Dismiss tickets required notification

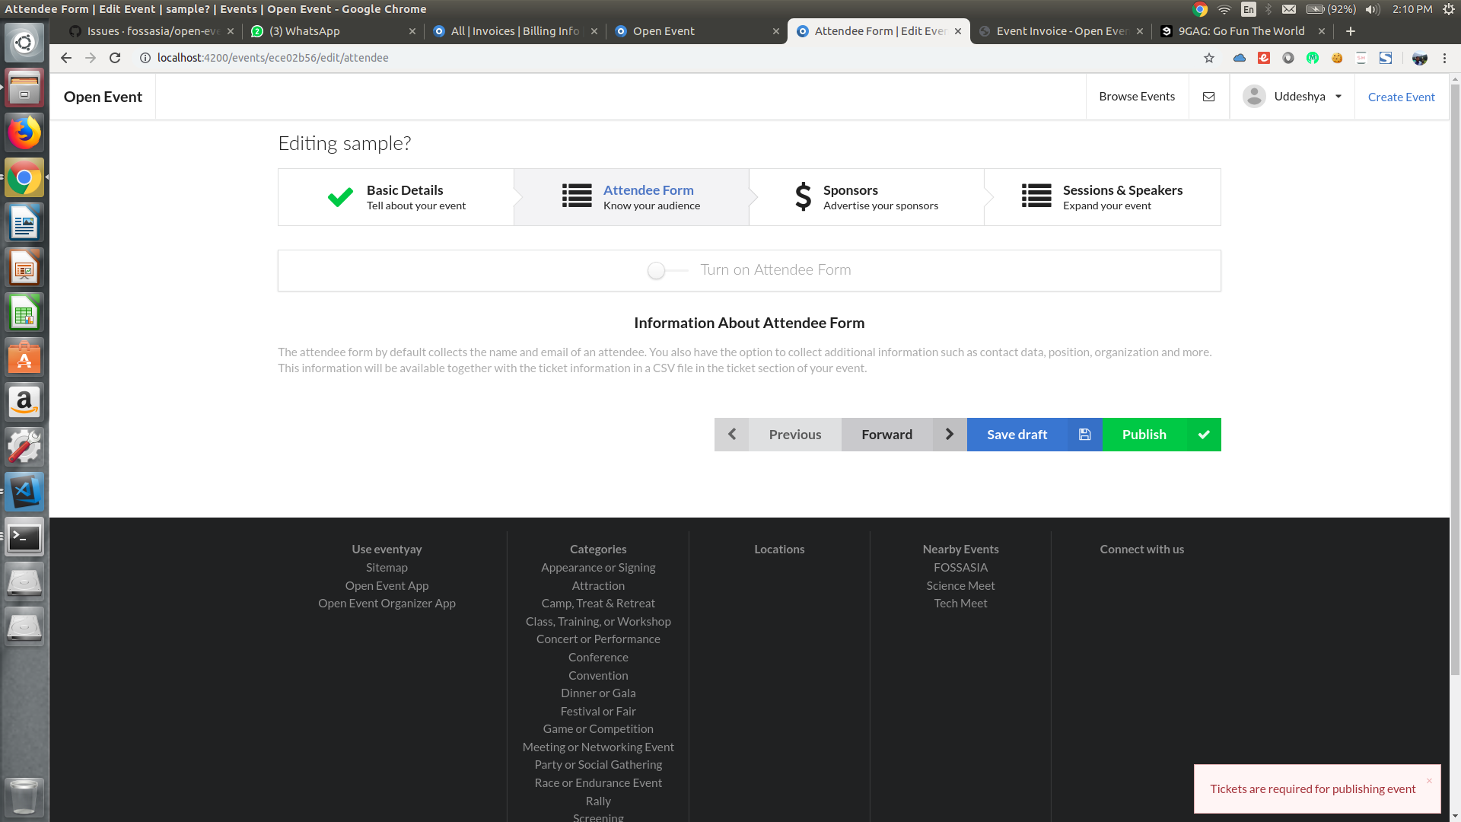(x=1429, y=781)
